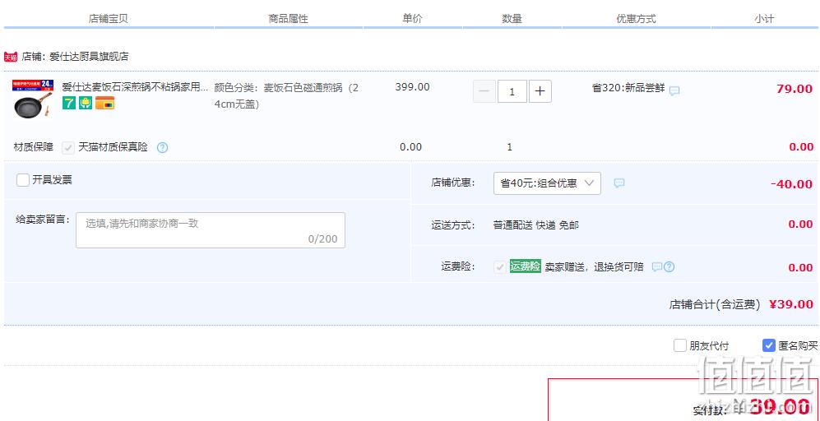Image resolution: width=820 pixels, height=421 pixels.
Task: Click the green 运费险 tag
Action: tap(525, 266)
